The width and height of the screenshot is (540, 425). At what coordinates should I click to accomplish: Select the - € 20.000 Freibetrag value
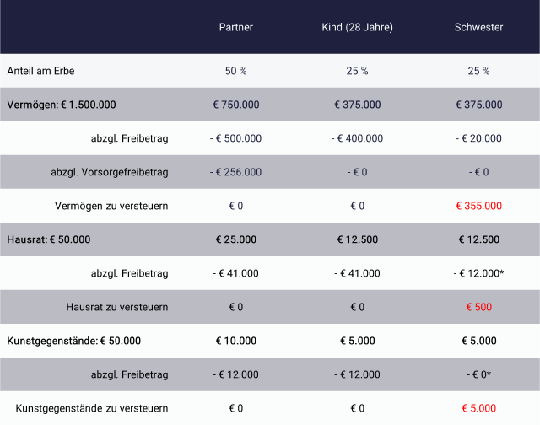(478, 138)
